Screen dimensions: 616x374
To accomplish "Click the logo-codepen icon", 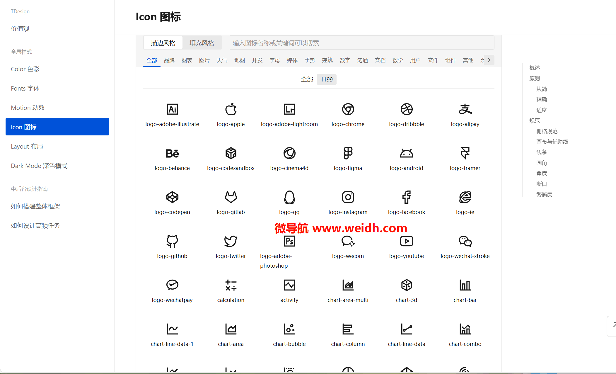I will [172, 197].
